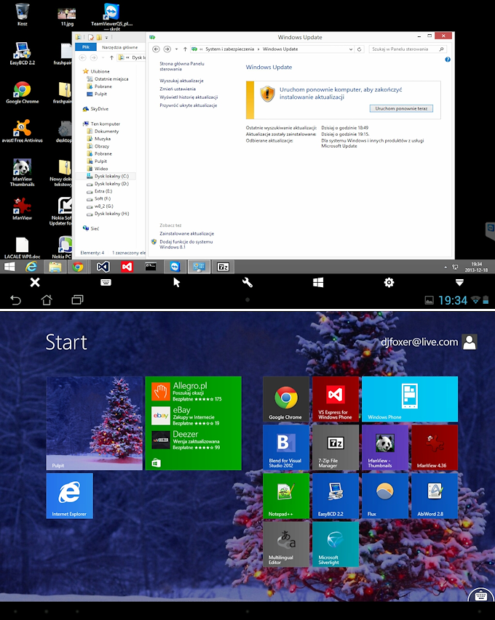This screenshot has height=620, width=495.
Task: Open the Chrome taskbar icon
Action: [x=78, y=267]
